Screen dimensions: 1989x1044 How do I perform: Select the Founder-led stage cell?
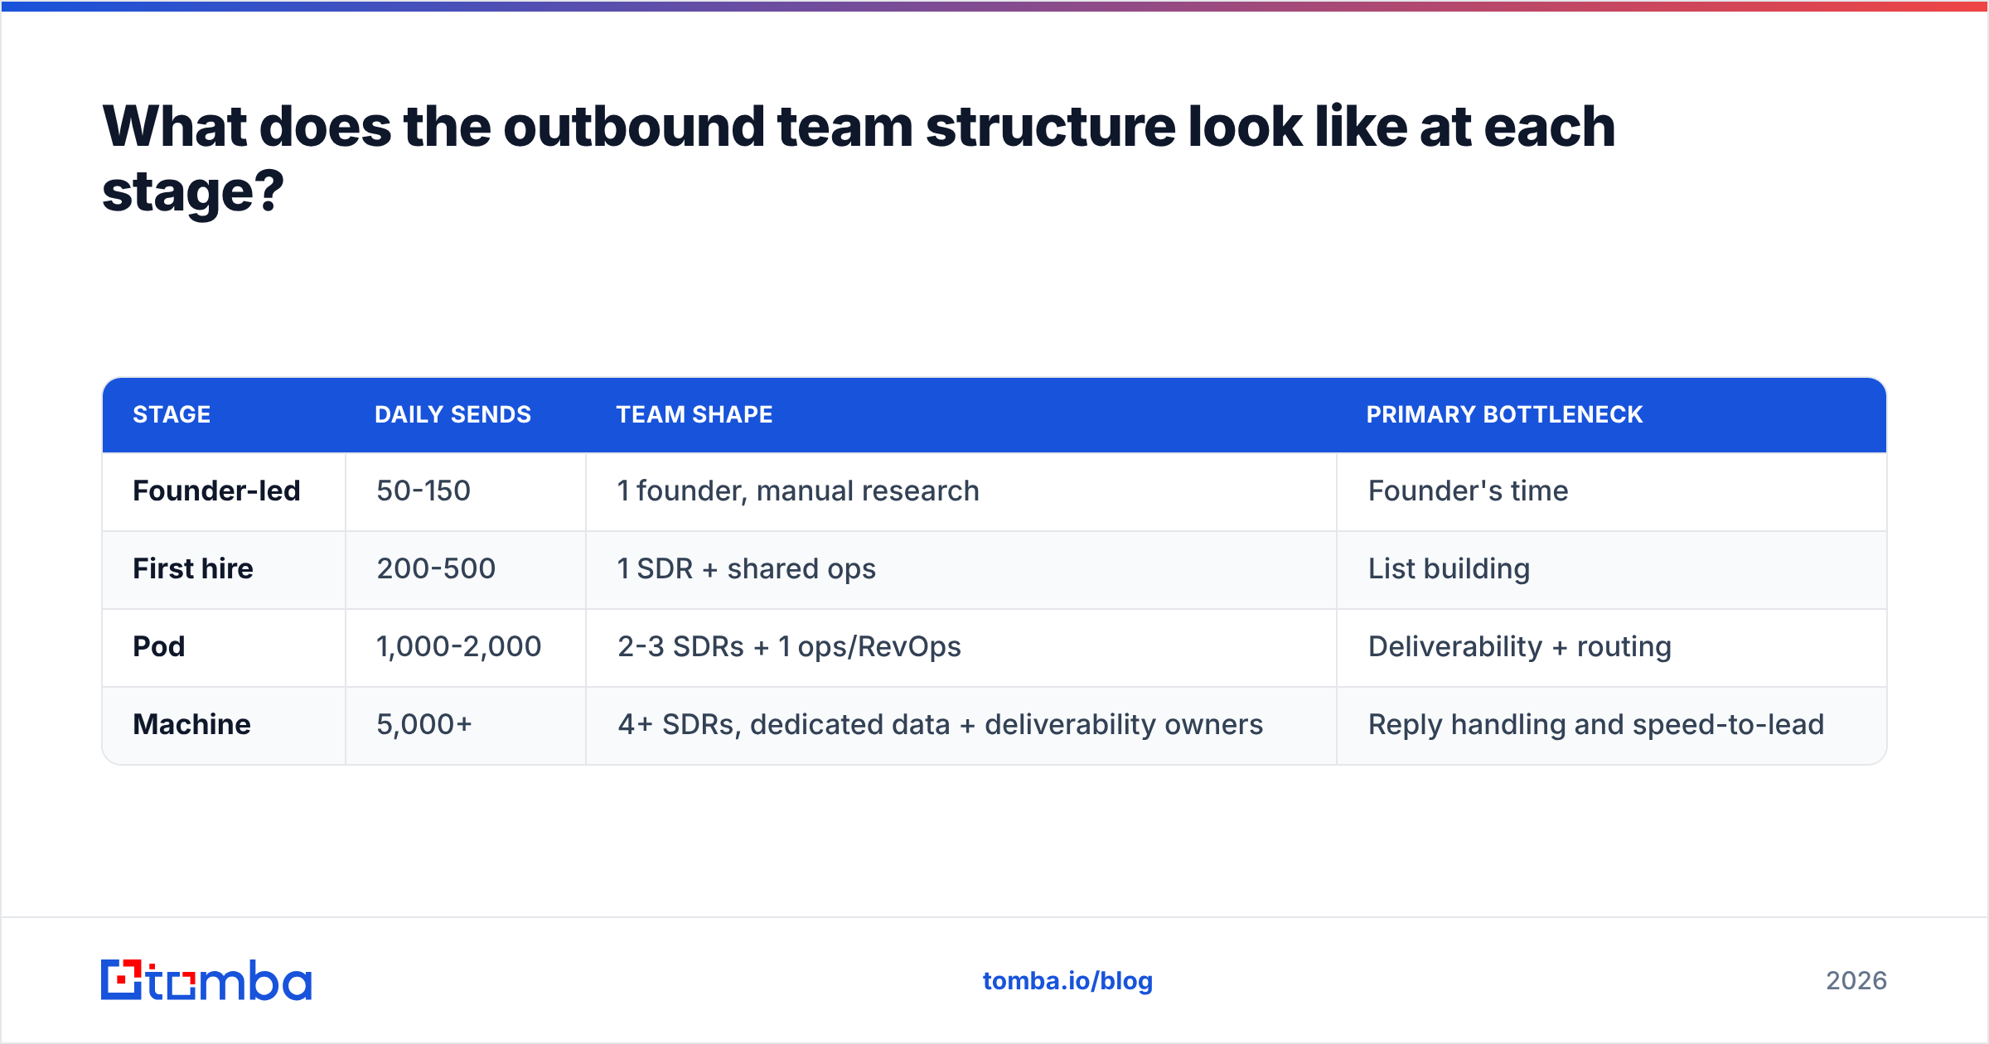pos(224,491)
